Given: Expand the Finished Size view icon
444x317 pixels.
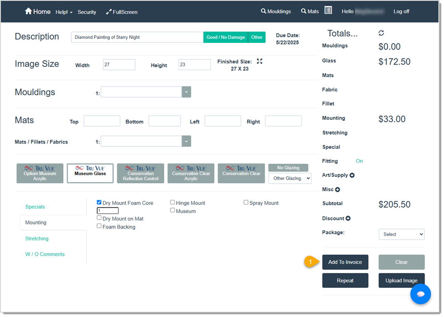Looking at the screenshot, I should pos(260,62).
